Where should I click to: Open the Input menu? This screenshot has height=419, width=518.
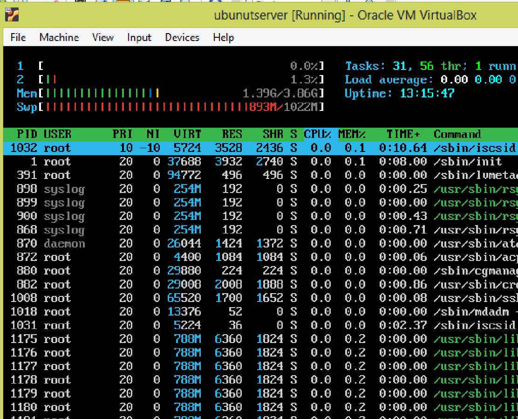[x=139, y=37]
